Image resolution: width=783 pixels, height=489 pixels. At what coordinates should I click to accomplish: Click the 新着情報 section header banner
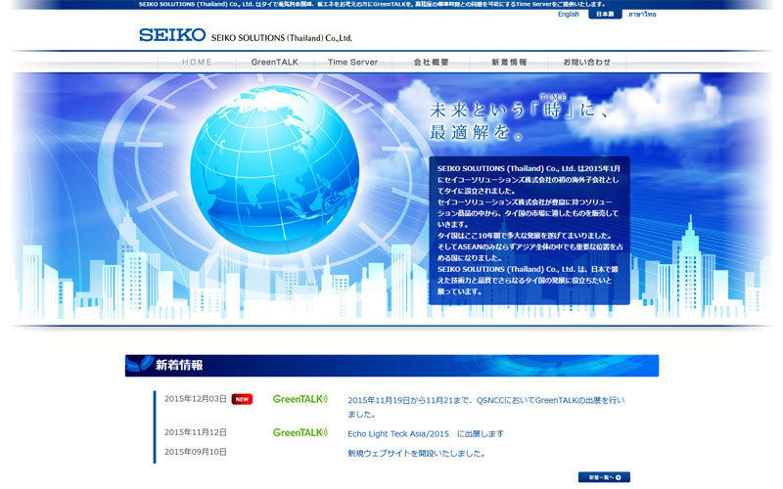tap(392, 366)
